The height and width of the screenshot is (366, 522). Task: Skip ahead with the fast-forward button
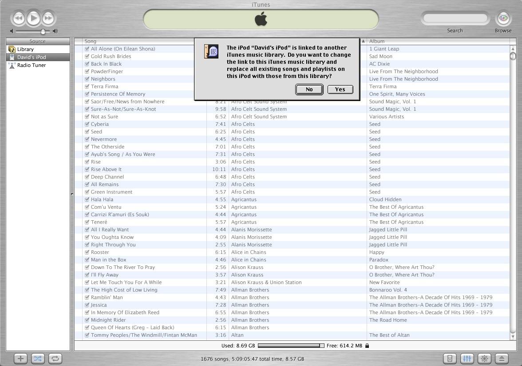48,18
